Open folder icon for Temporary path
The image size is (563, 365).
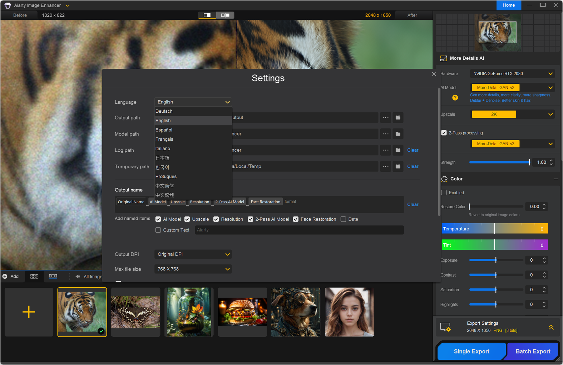(x=398, y=166)
